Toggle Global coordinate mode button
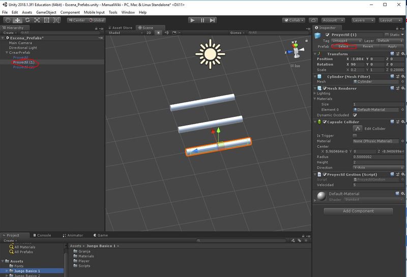This screenshot has height=277, width=407. point(96,20)
